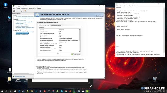Click the nvidia.com URL text in Notepad

click(136, 22)
